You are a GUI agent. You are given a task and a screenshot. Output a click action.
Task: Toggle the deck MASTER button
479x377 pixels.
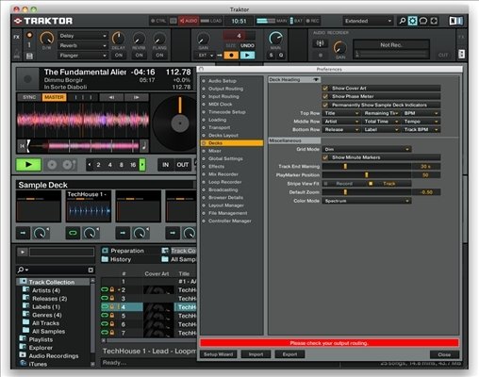pyautogui.click(x=54, y=97)
